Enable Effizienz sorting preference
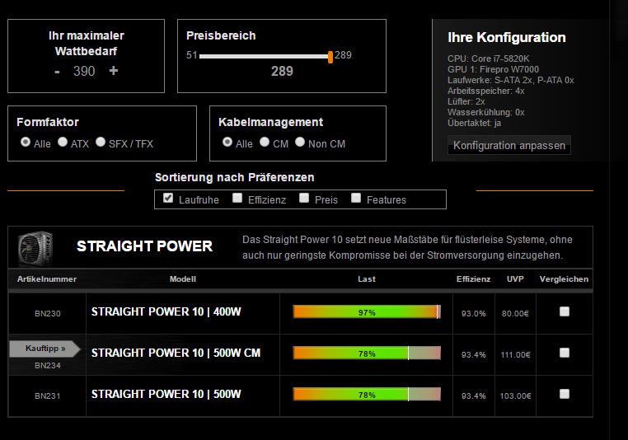628x440 pixels. [x=237, y=198]
